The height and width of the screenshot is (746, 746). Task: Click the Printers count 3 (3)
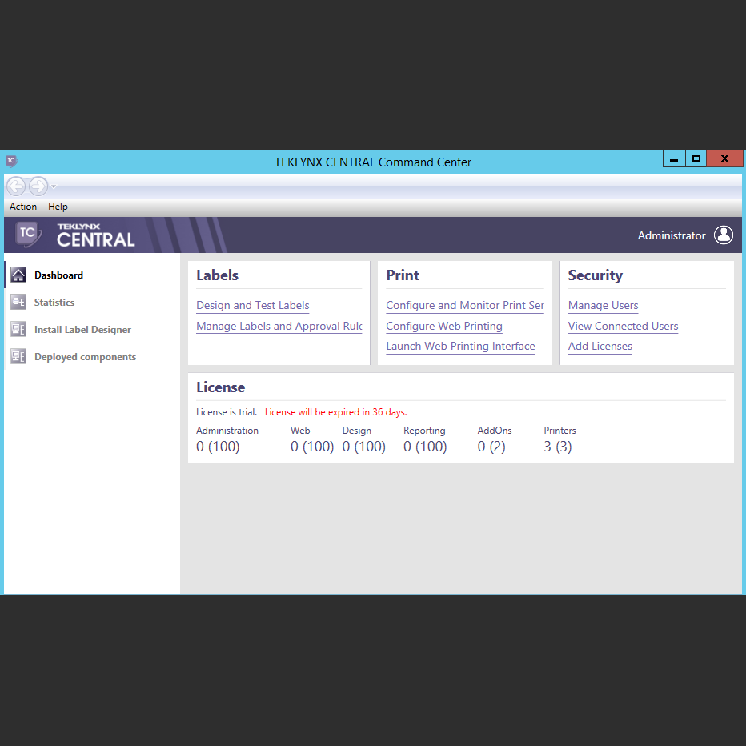(558, 447)
